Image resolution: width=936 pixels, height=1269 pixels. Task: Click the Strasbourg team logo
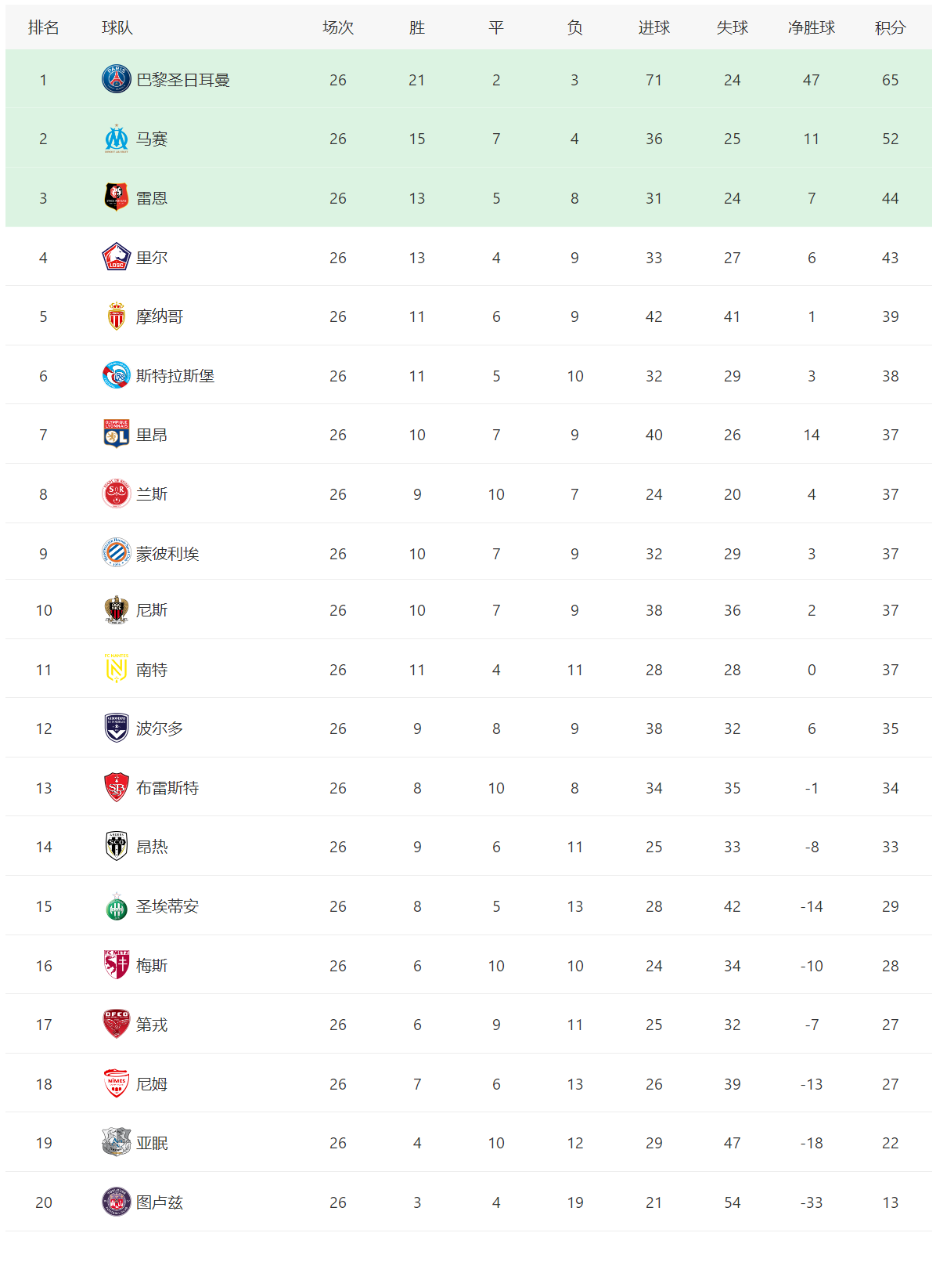117,375
